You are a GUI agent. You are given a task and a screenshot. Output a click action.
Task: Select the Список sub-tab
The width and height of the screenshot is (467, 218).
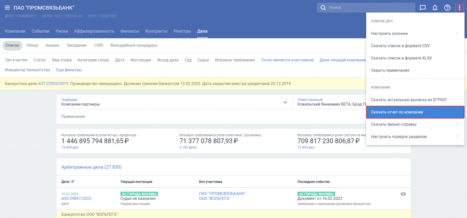[x=12, y=46]
